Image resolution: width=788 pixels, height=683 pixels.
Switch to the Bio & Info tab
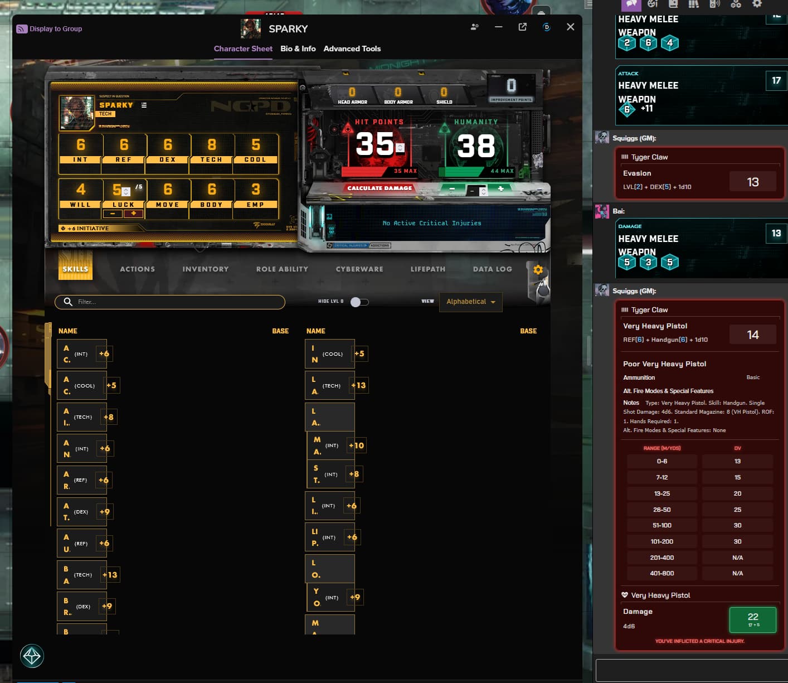[298, 49]
